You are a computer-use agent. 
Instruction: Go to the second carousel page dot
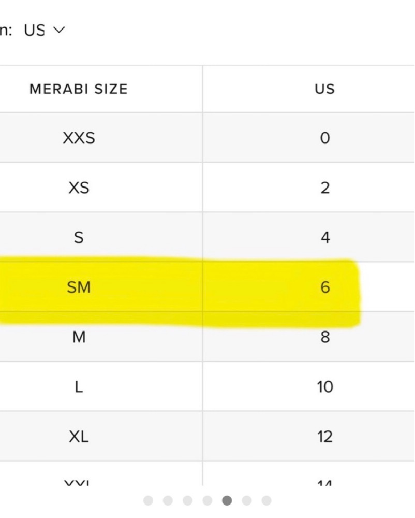pos(168,500)
